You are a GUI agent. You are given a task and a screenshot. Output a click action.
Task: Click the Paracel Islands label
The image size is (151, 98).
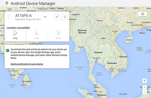point(139,49)
